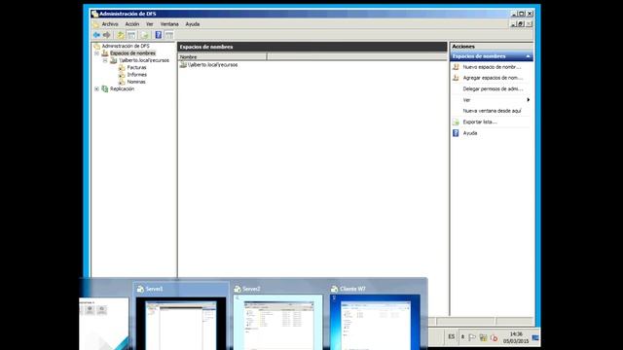623x350 pixels.
Task: Click the Ayuda action icon
Action: (x=456, y=133)
